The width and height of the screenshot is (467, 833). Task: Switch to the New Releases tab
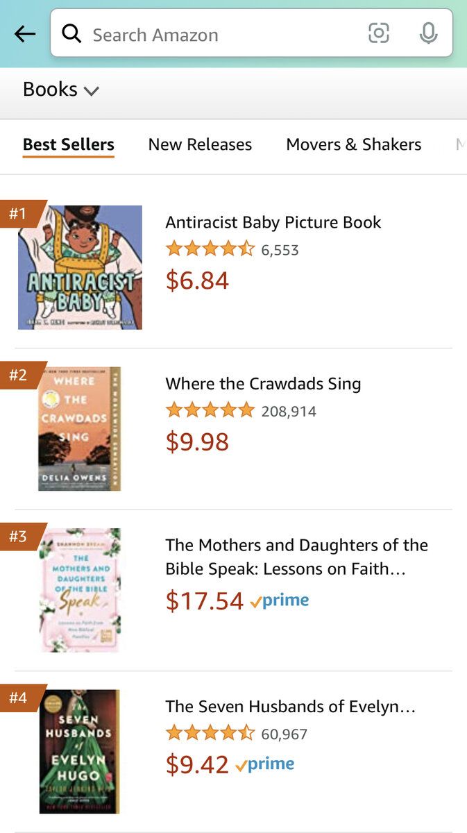click(200, 144)
